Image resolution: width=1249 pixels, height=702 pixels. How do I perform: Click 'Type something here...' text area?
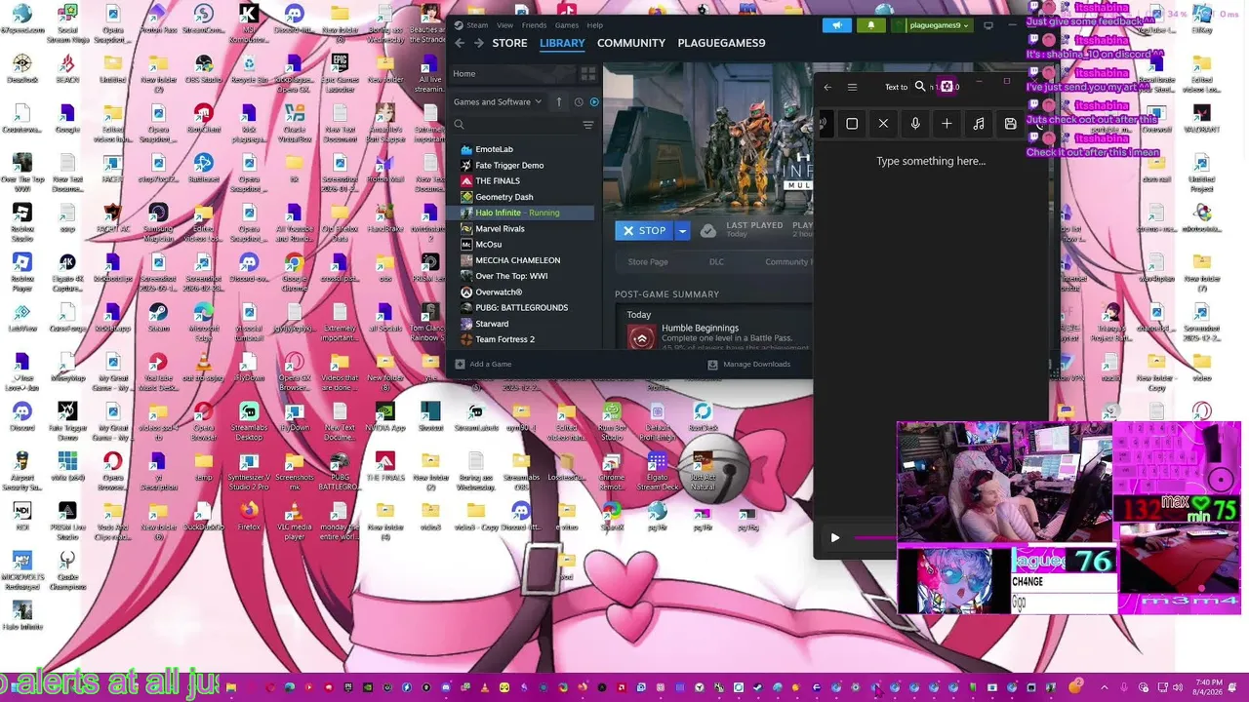click(x=931, y=161)
